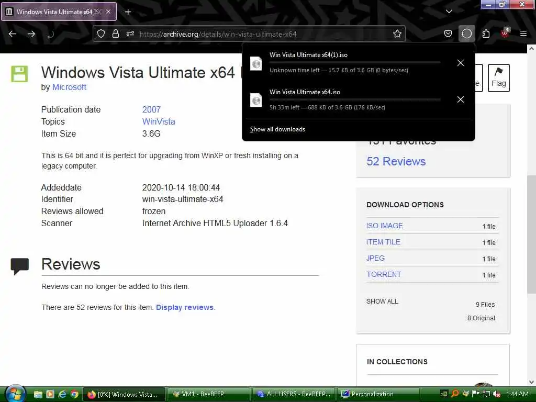Viewport: 536px width, 402px height.
Task: Click the x64.iso download progress bar
Action: (355, 99)
